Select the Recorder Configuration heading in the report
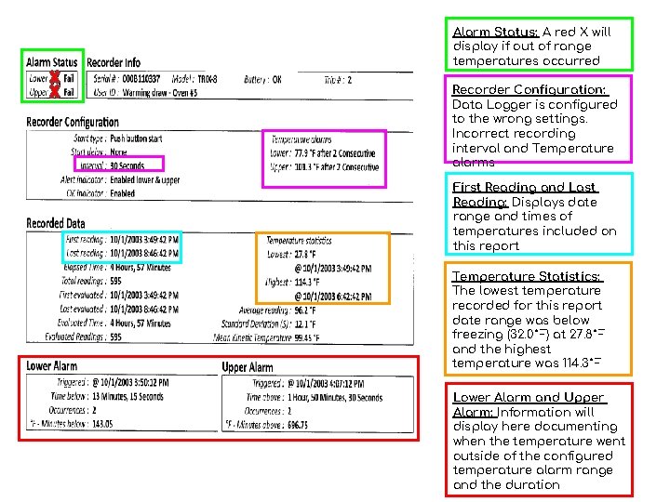 [73, 122]
